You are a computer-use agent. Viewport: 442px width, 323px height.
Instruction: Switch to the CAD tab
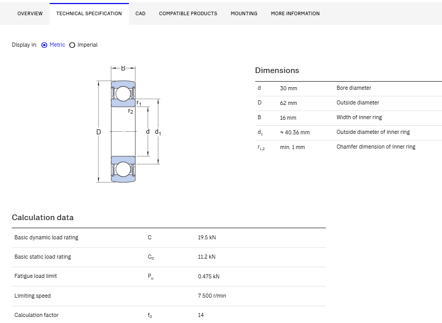(141, 14)
